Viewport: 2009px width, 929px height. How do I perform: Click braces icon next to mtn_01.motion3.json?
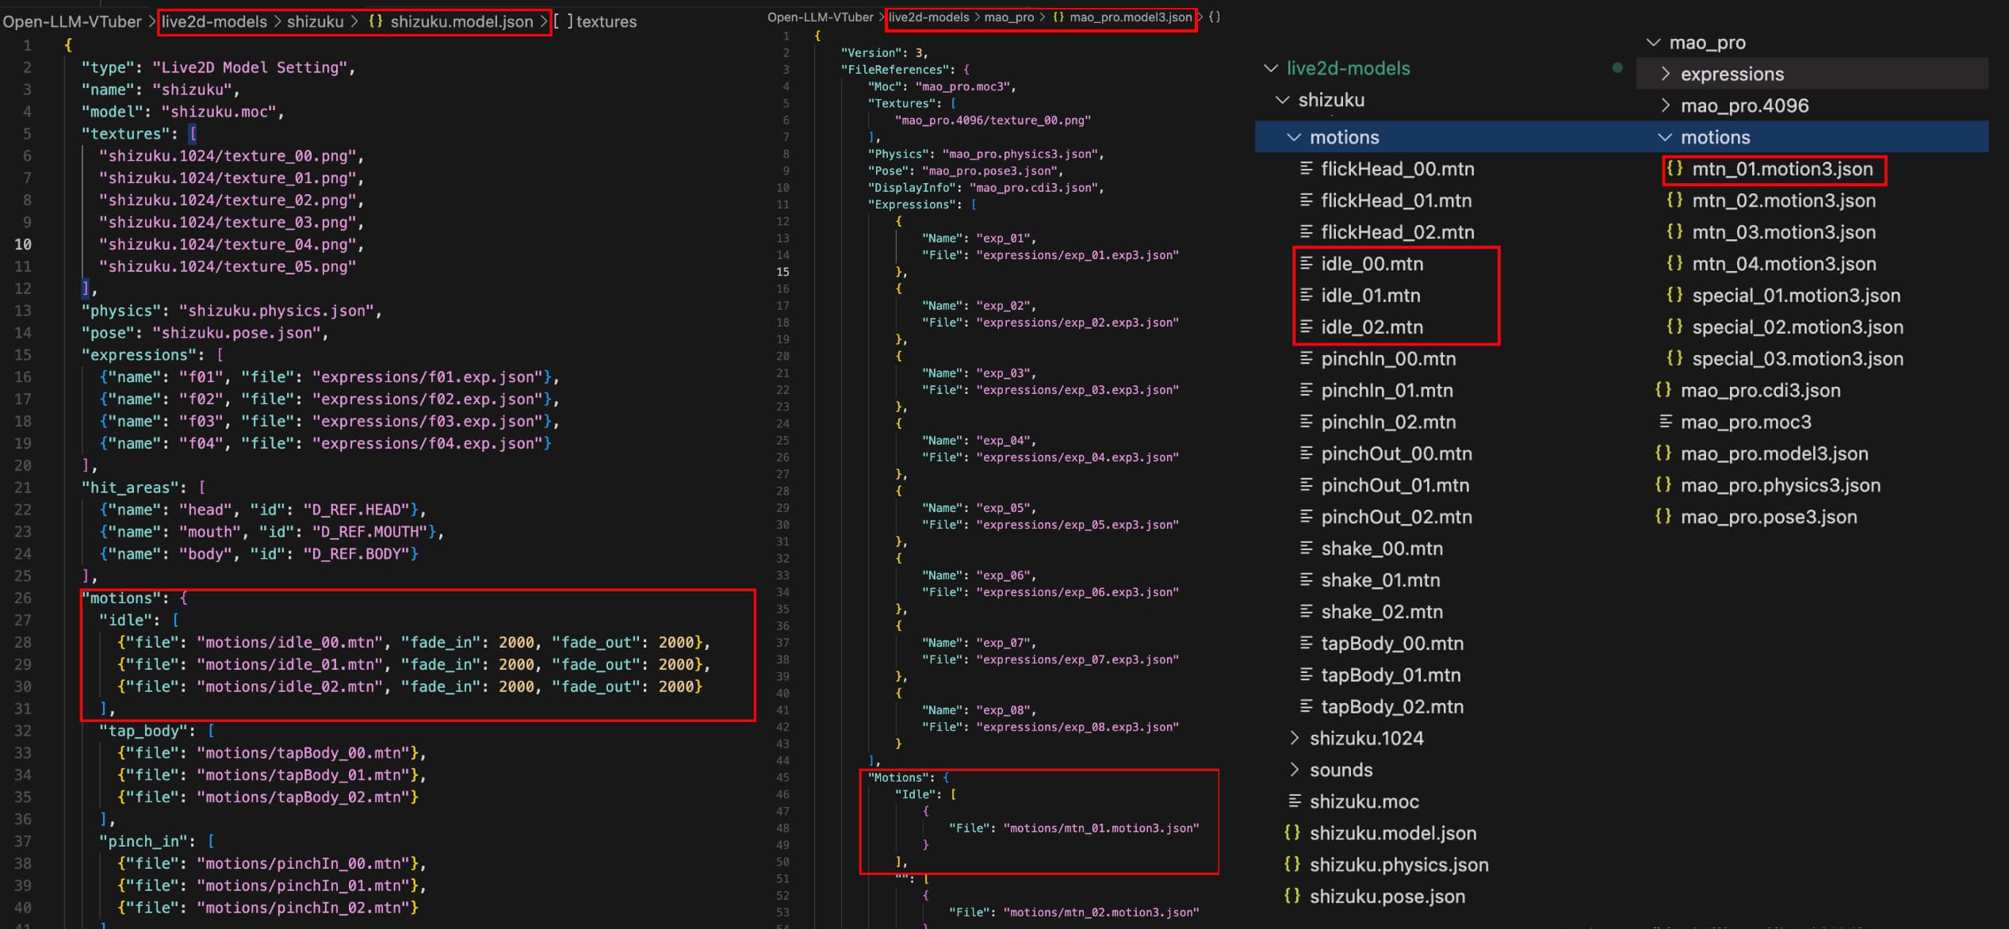(x=1674, y=169)
